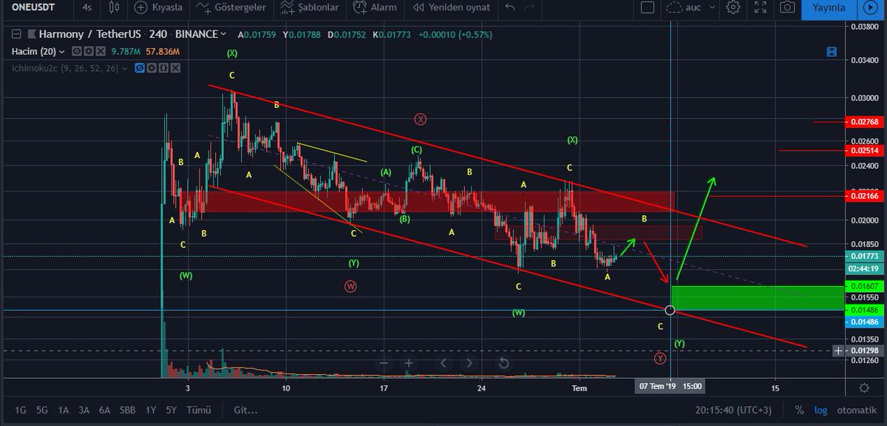Select the 5Y date range

click(x=171, y=409)
